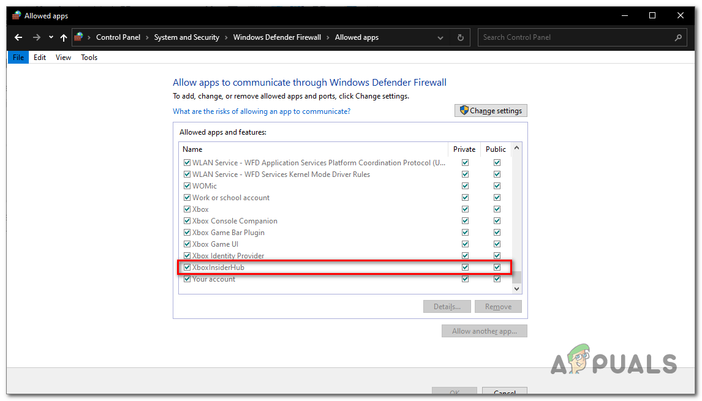Expand chevron after System and Security breadcrumb
The height and width of the screenshot is (401, 702).
[227, 37]
